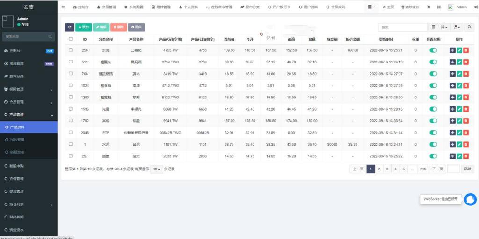Click Admin profile picture in sidebar
Viewport: 479px width, 239px height.
click(7, 21)
